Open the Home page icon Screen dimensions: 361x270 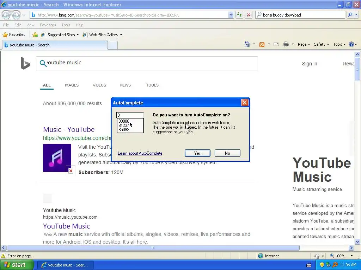[x=247, y=44]
